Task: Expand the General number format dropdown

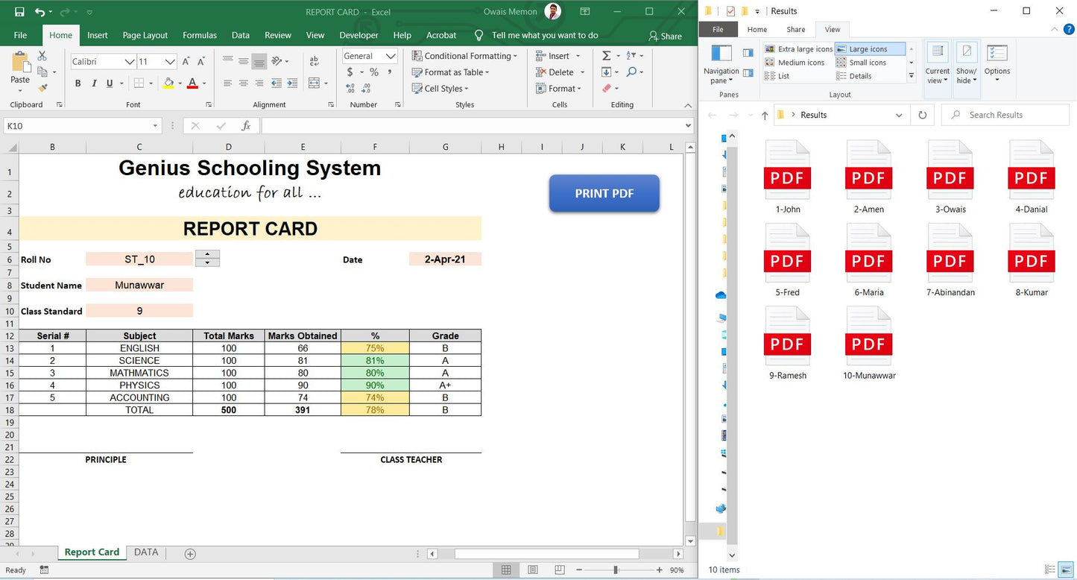Action: [x=391, y=56]
